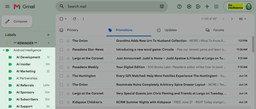The height and width of the screenshot is (109, 256).
Task: Click the Compose button
Action: coord(17,21)
